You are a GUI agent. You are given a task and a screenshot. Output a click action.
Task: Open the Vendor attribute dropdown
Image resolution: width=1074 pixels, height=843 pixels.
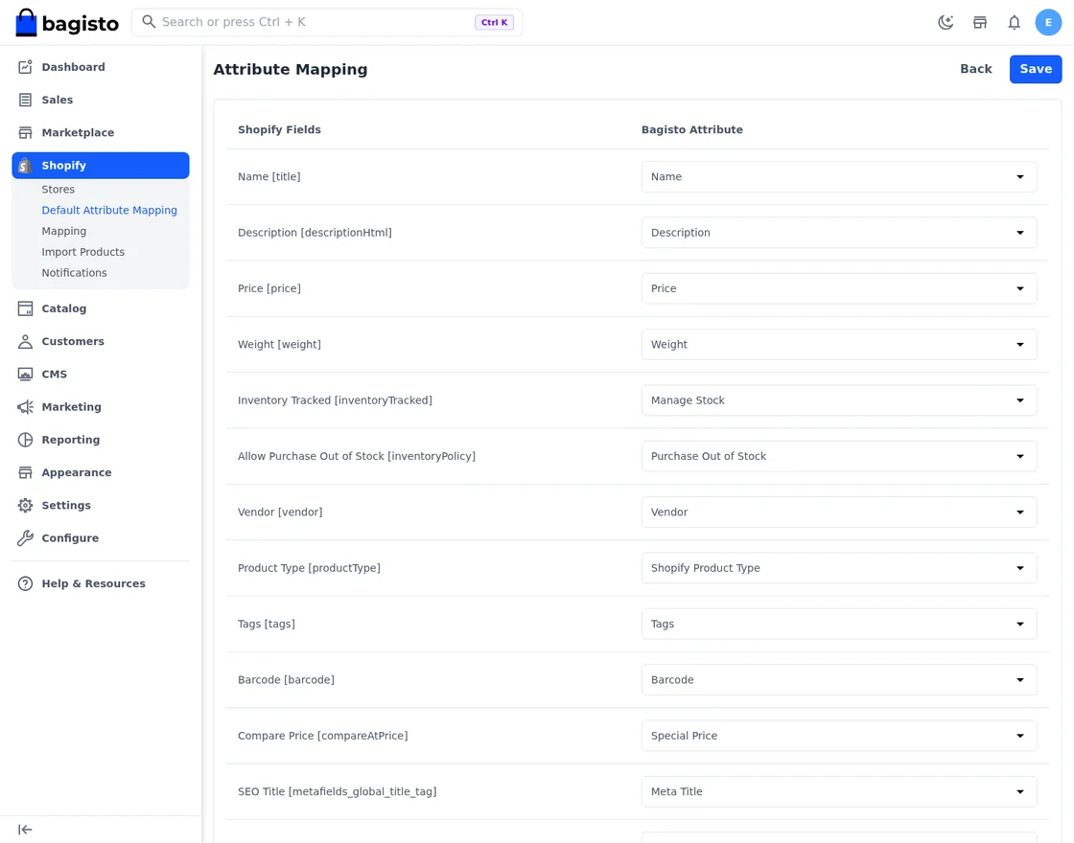point(839,512)
